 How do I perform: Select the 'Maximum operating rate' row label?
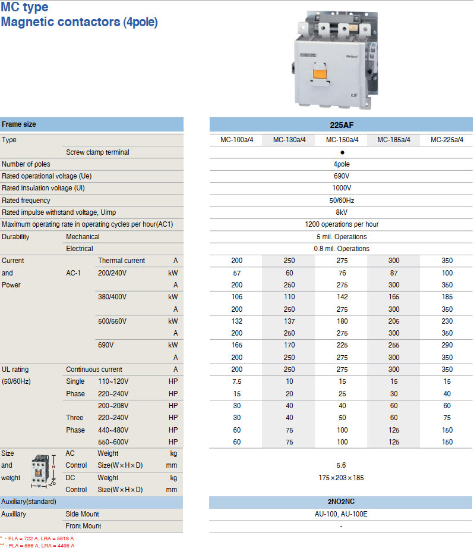click(87, 224)
